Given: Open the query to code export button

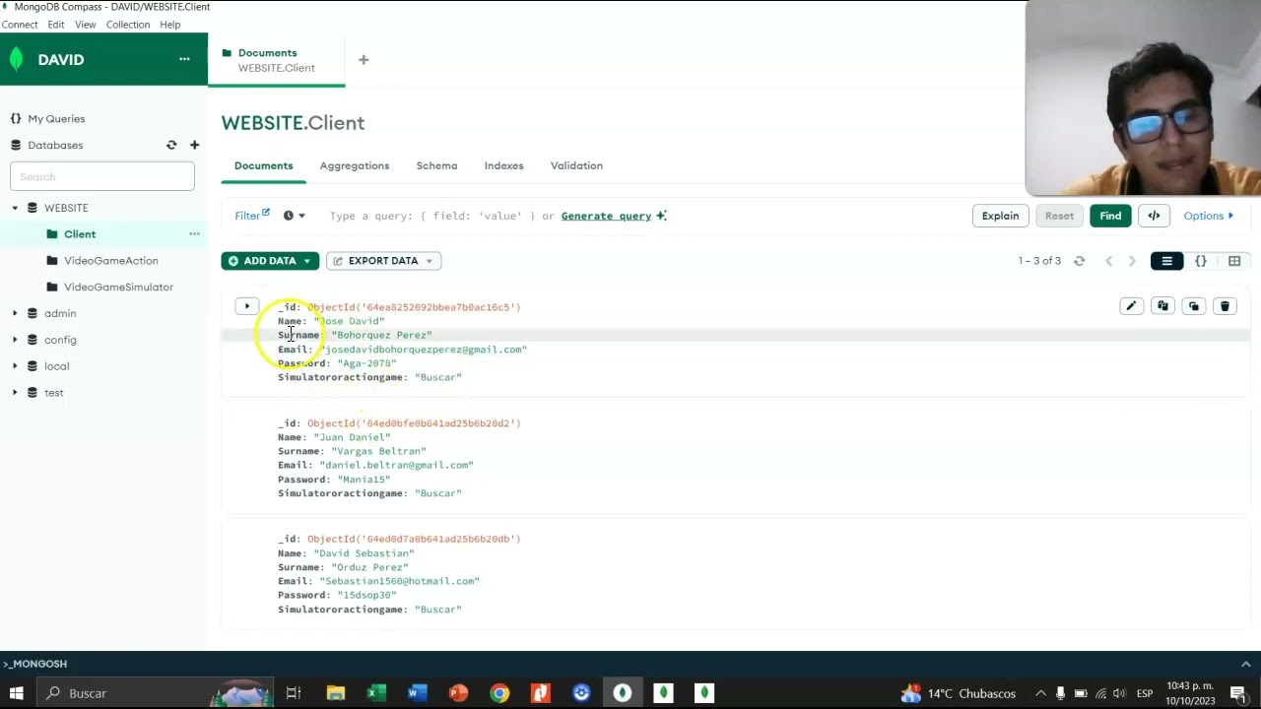Looking at the screenshot, I should (x=1154, y=216).
